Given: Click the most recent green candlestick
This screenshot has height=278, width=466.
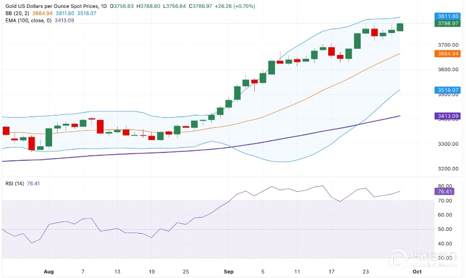Looking at the screenshot, I should pos(400,27).
